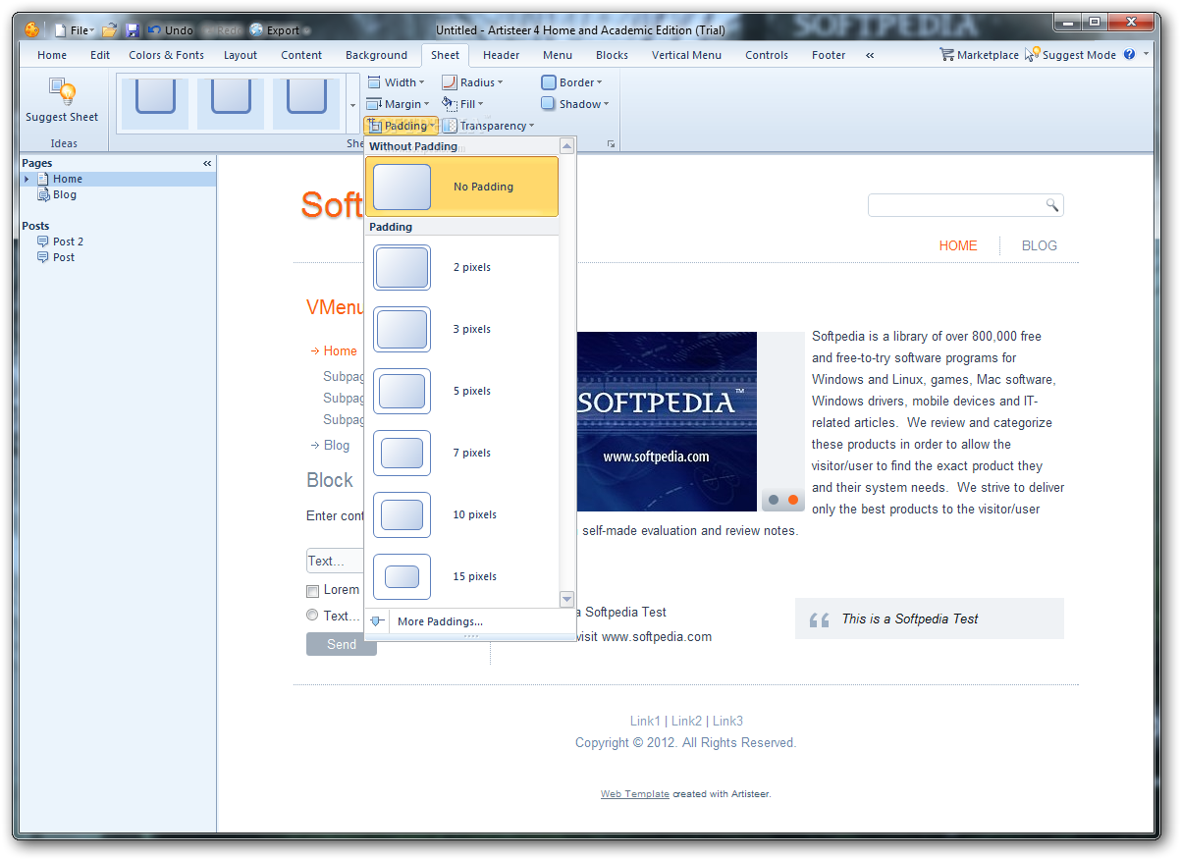Click the orange slideshow dot

point(793,500)
